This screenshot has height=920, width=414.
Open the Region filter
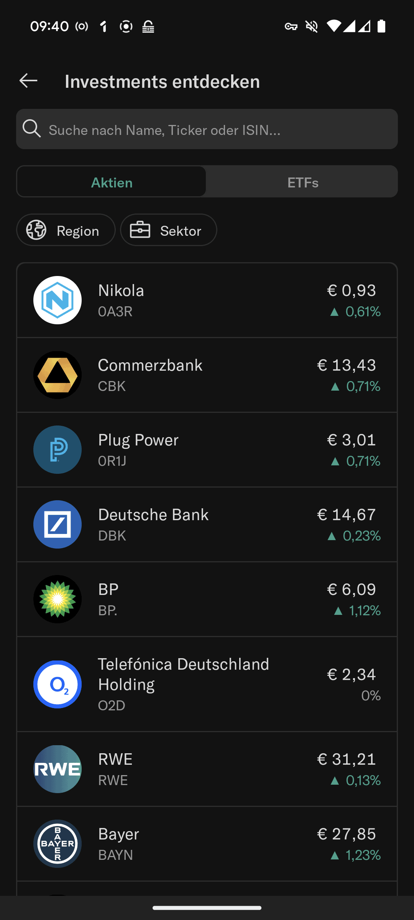click(x=66, y=230)
